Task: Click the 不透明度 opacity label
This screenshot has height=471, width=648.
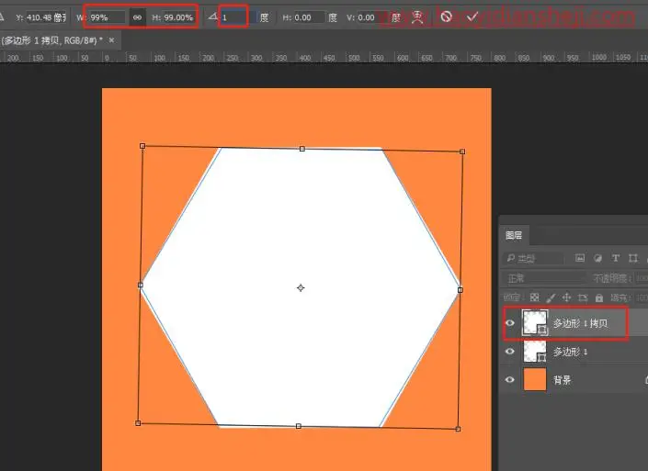Action: click(612, 278)
